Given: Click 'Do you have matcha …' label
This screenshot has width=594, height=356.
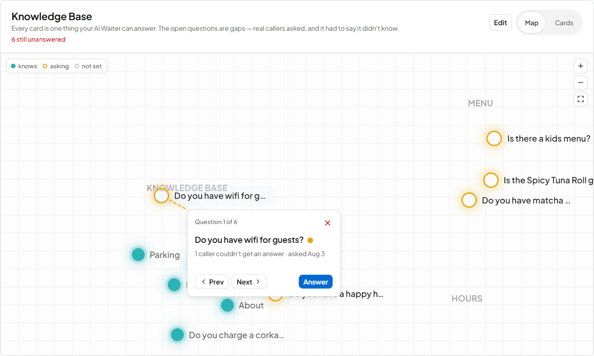Looking at the screenshot, I should pos(526,200).
